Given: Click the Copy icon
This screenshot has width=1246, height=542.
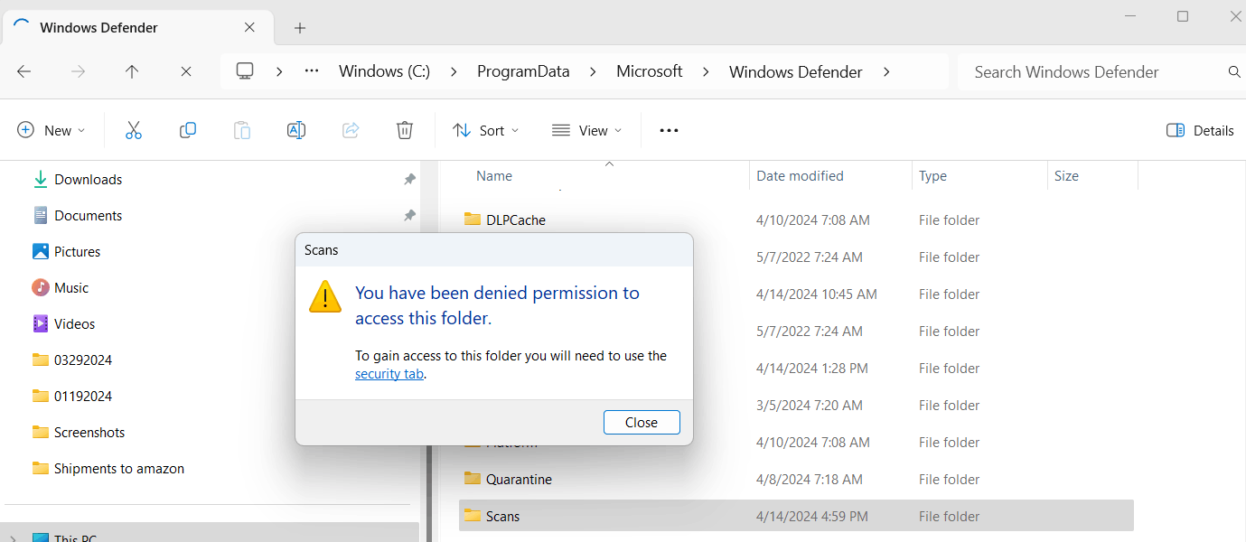Looking at the screenshot, I should [188, 130].
